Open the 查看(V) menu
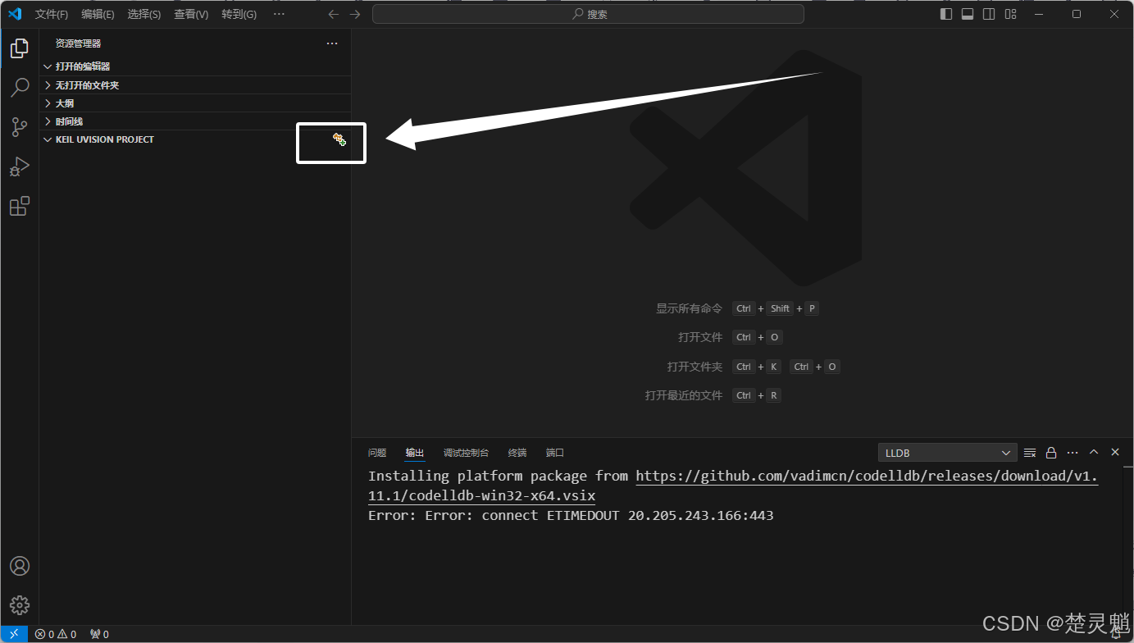 (x=191, y=14)
